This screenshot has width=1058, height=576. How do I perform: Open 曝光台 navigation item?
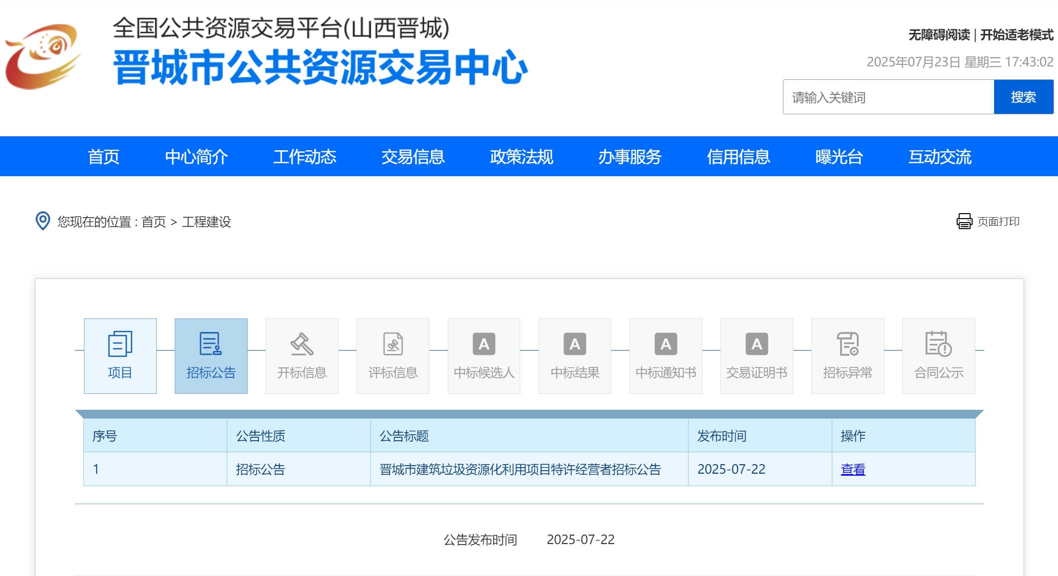point(839,157)
